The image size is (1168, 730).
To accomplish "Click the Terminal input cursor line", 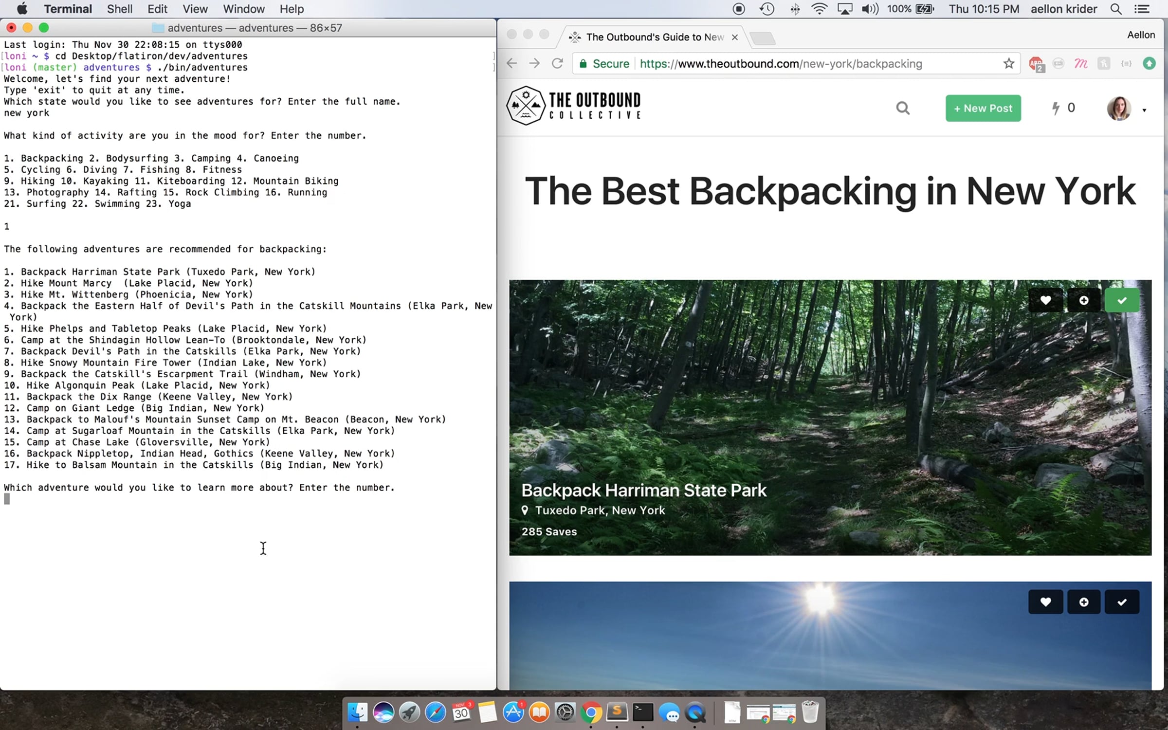I will click(x=7, y=499).
